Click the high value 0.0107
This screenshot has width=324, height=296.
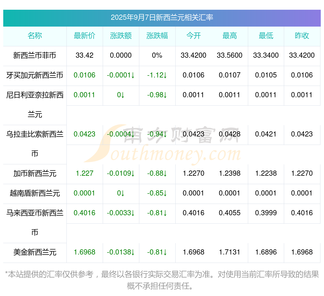click(x=230, y=75)
